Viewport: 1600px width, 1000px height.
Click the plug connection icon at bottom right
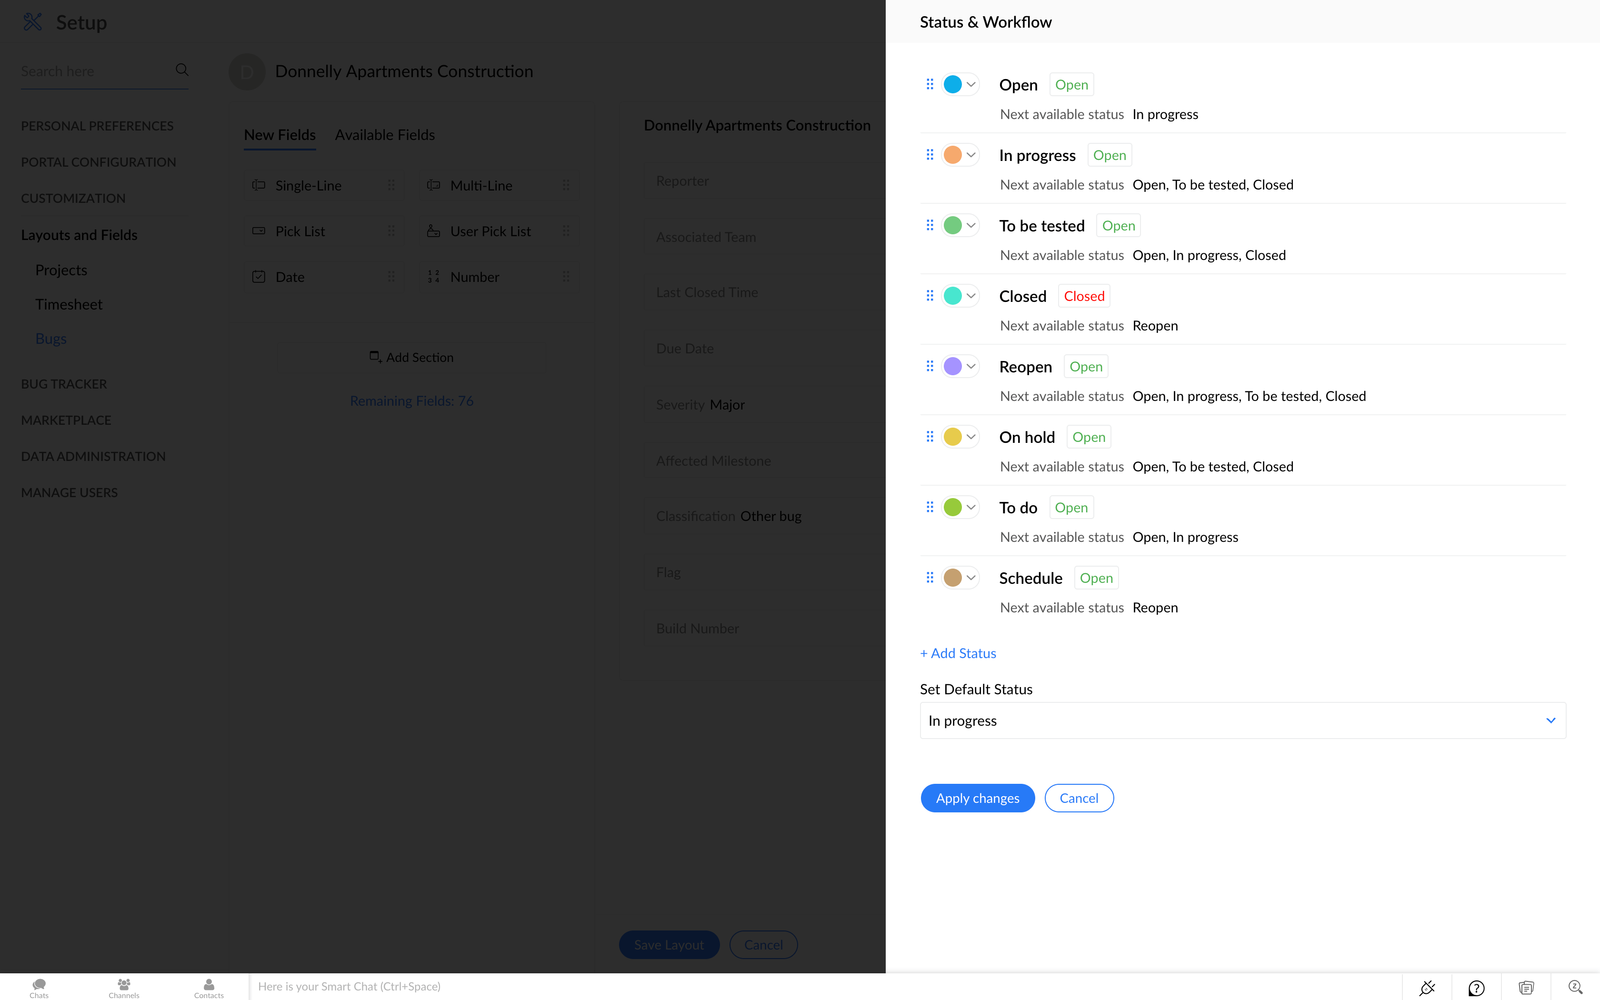pyautogui.click(x=1427, y=988)
